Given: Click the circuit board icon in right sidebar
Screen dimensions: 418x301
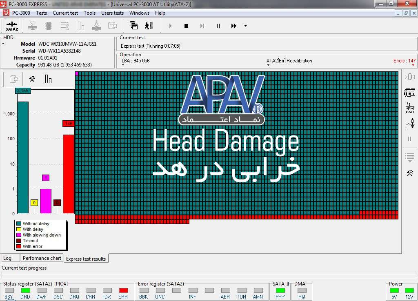Looking at the screenshot, I should (410, 93).
